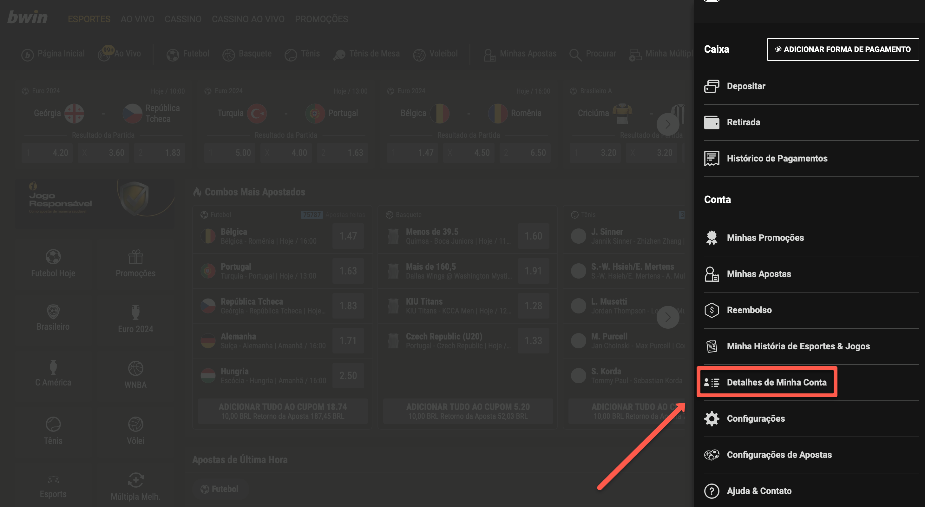Click Configurações de Apostas balls icon
Screen dimensions: 925x507
click(711, 455)
